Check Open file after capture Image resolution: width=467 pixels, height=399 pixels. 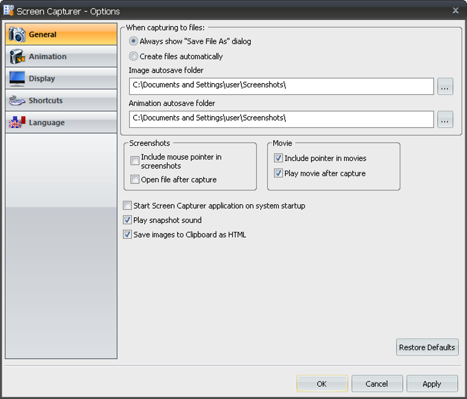[x=135, y=179]
